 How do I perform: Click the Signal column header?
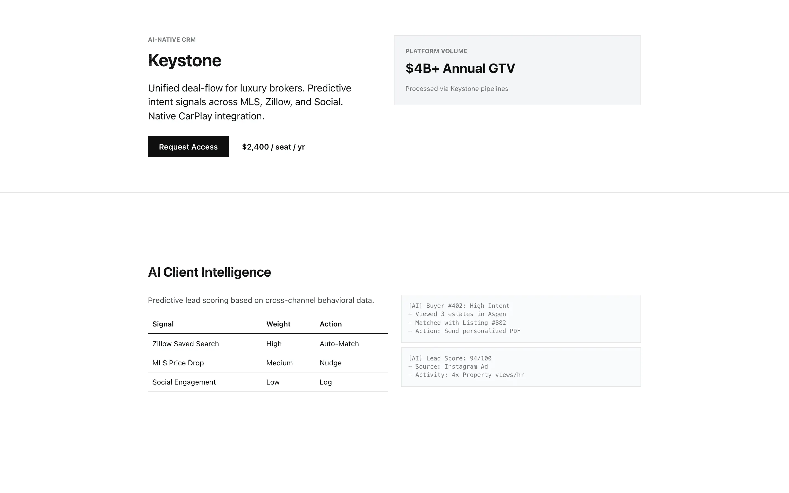163,324
